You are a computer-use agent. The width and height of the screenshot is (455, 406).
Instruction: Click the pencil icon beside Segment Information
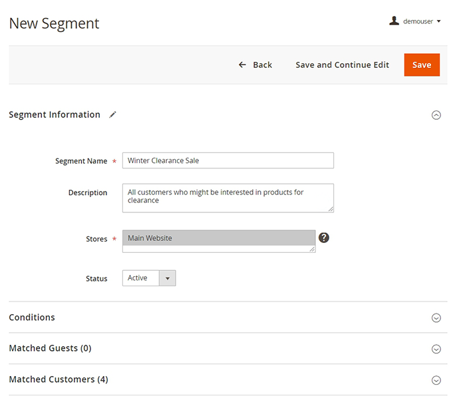(x=113, y=114)
